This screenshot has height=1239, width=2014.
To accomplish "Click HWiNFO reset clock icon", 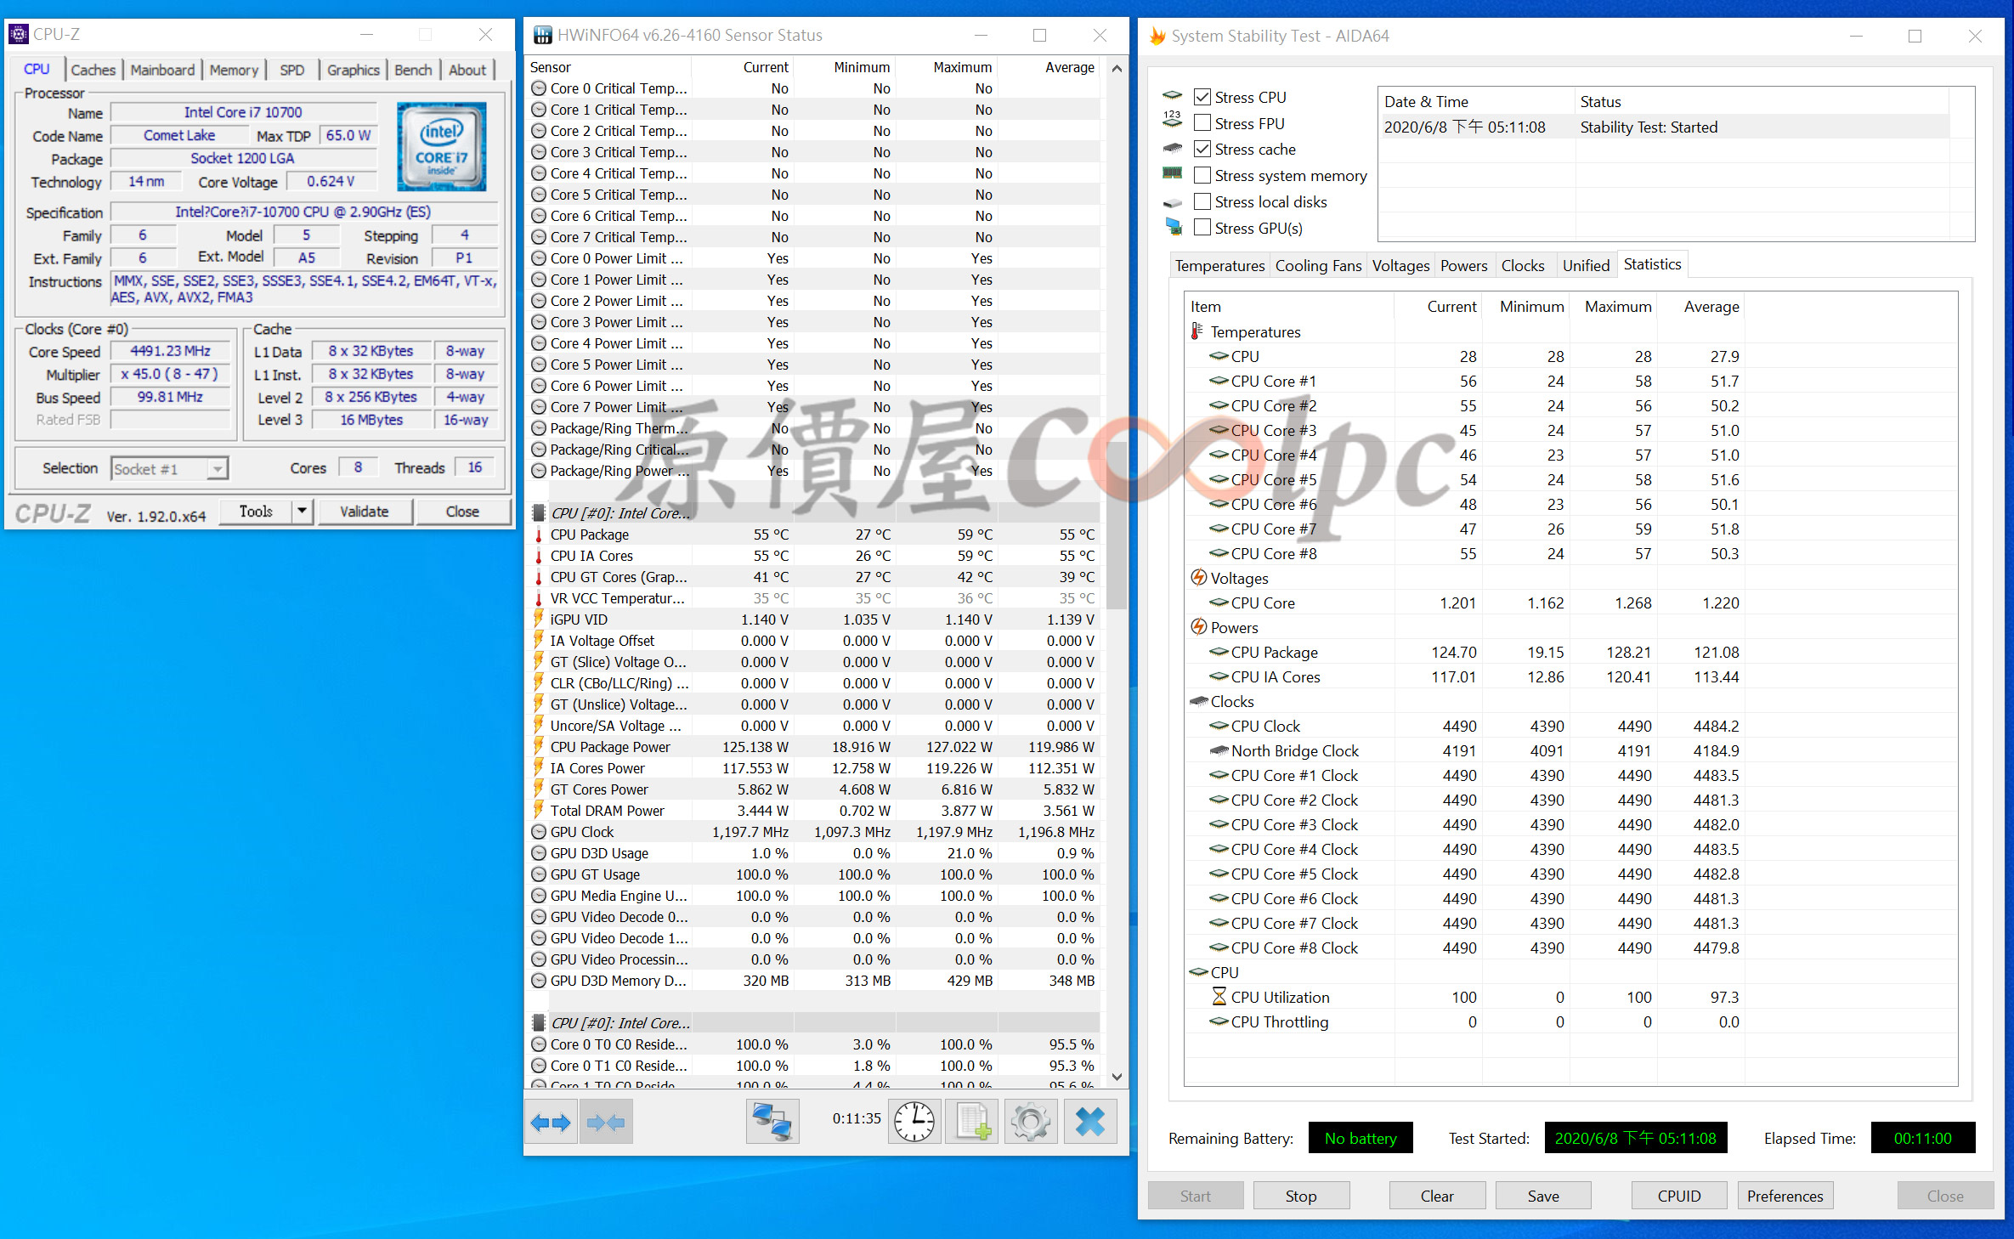I will pyautogui.click(x=914, y=1122).
